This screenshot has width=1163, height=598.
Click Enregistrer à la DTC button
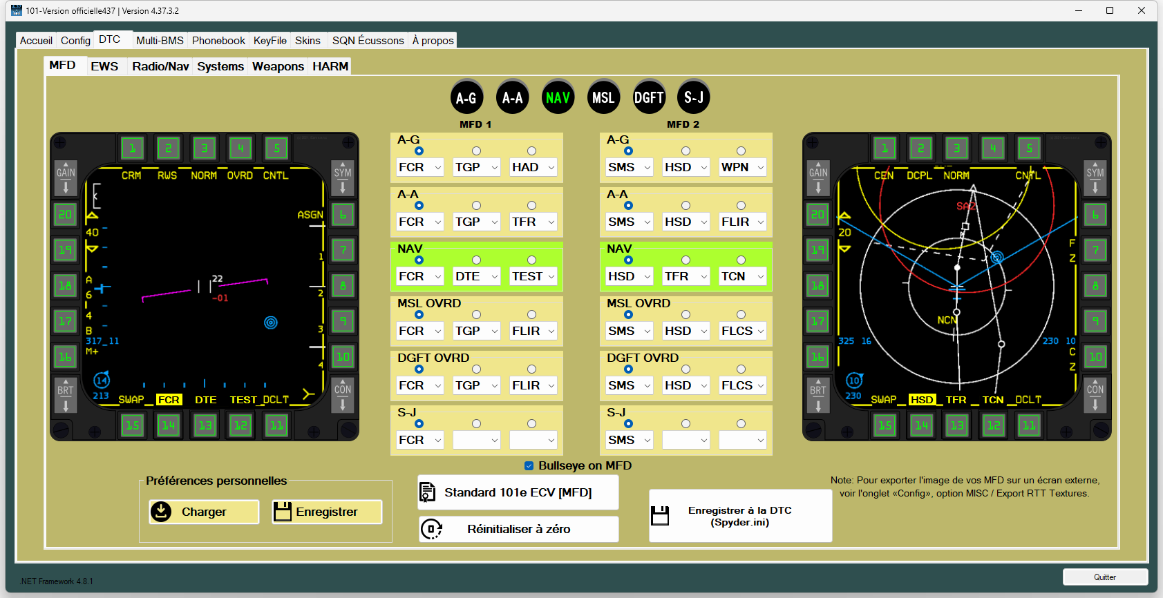tap(740, 517)
